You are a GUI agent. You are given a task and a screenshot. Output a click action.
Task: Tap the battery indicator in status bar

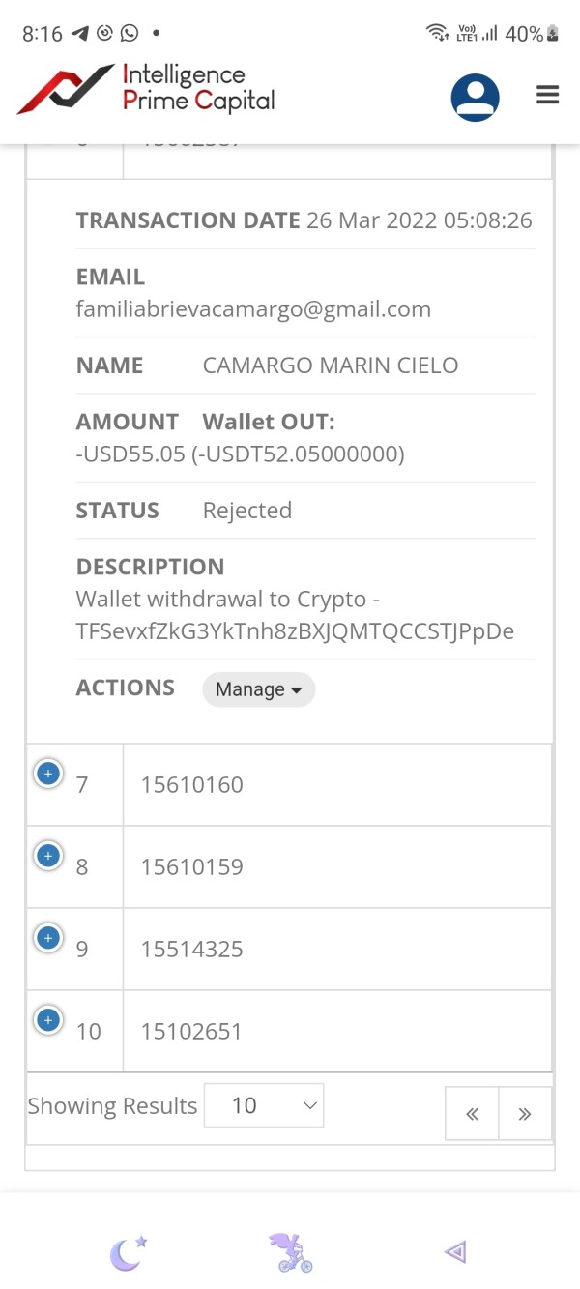553,34
